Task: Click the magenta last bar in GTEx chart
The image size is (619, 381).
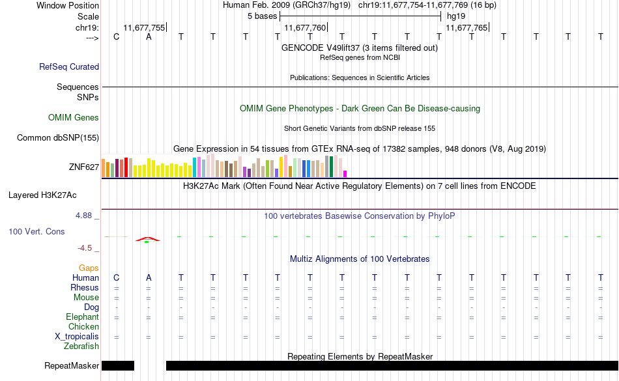Action: (x=345, y=174)
